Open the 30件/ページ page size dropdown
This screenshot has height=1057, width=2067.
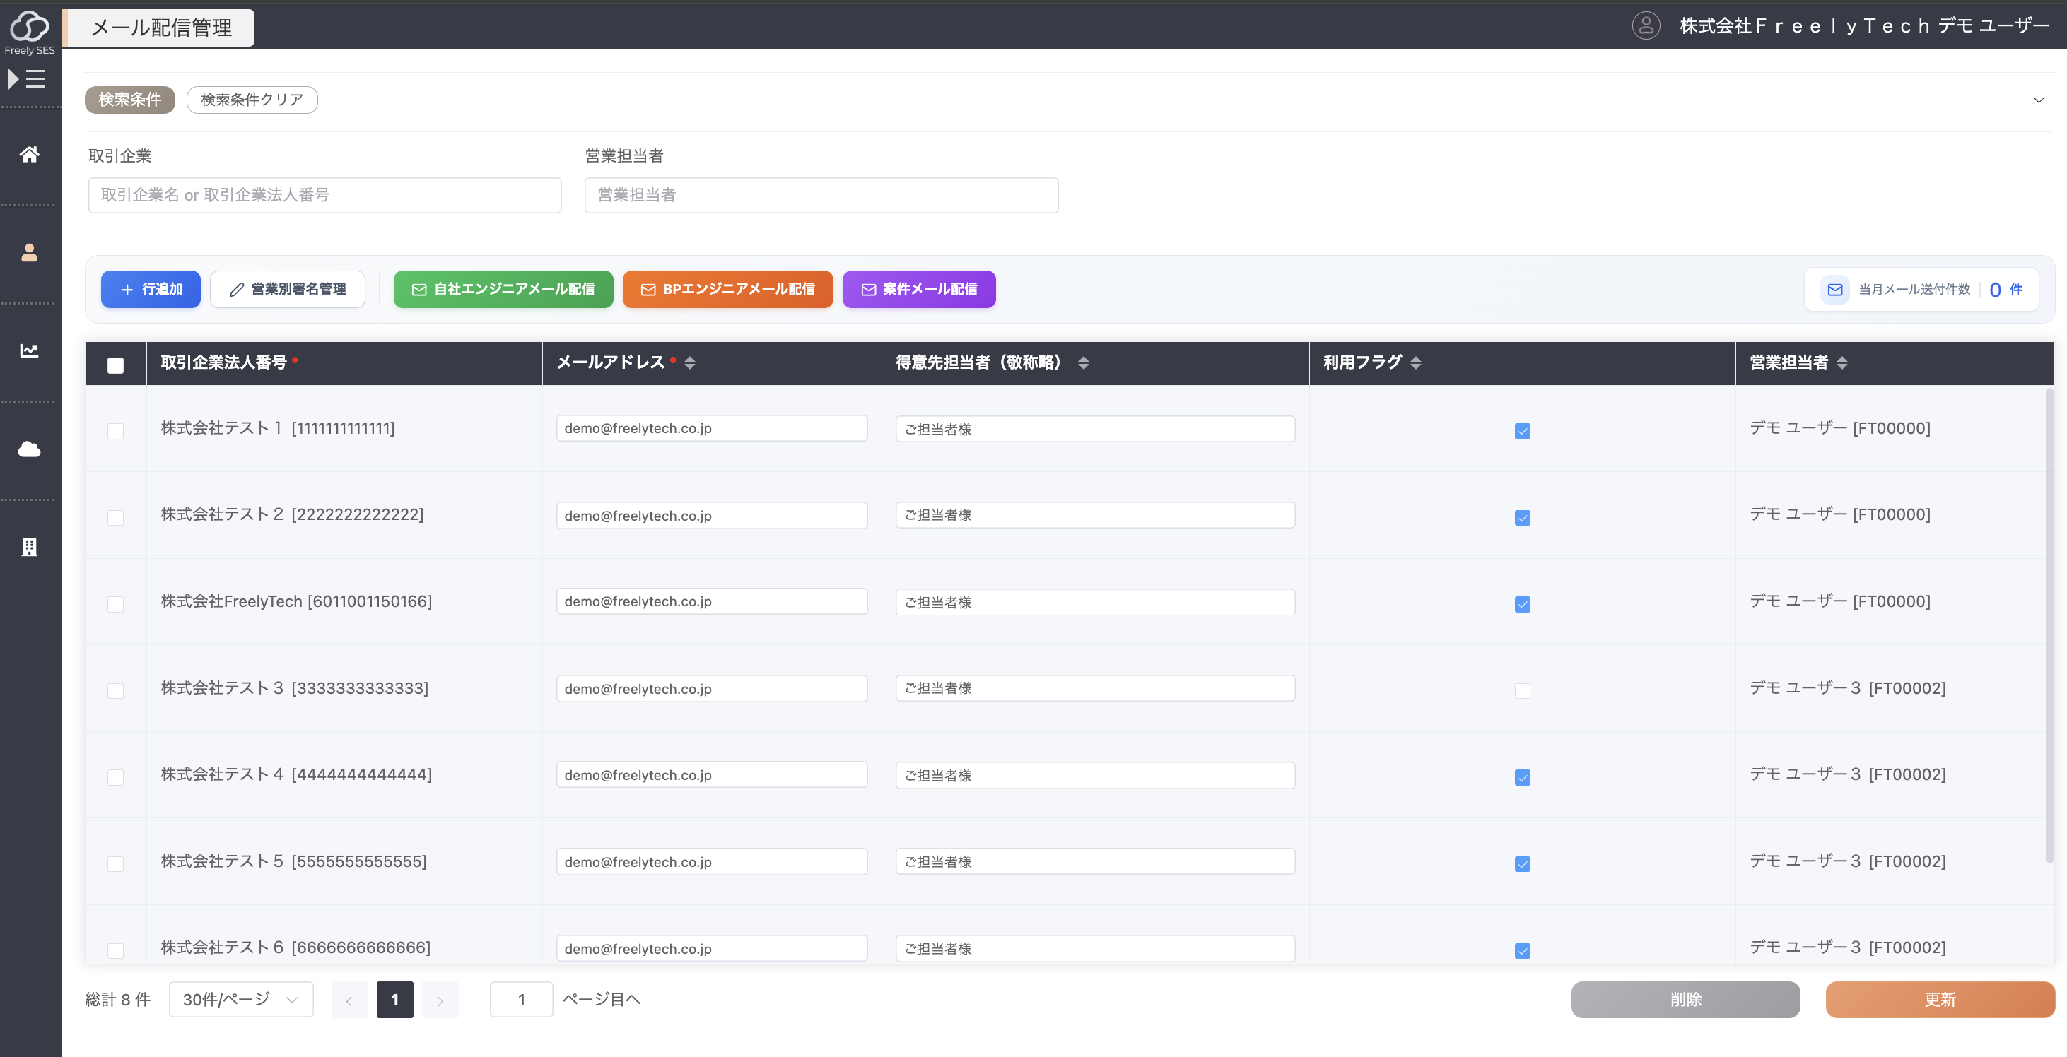pyautogui.click(x=241, y=999)
